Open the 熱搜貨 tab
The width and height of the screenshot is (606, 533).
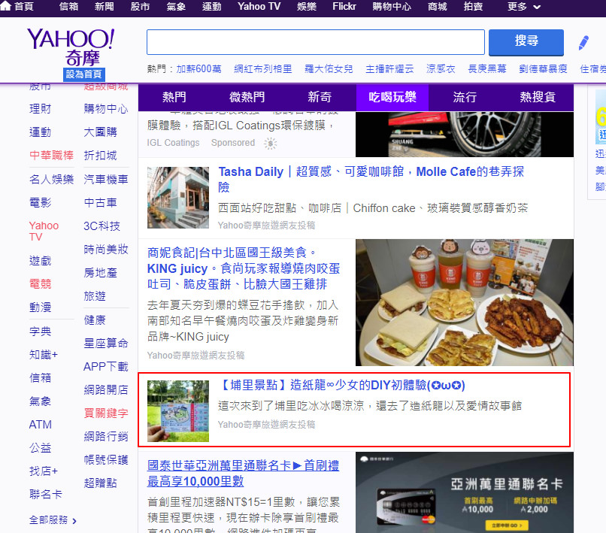pos(538,97)
